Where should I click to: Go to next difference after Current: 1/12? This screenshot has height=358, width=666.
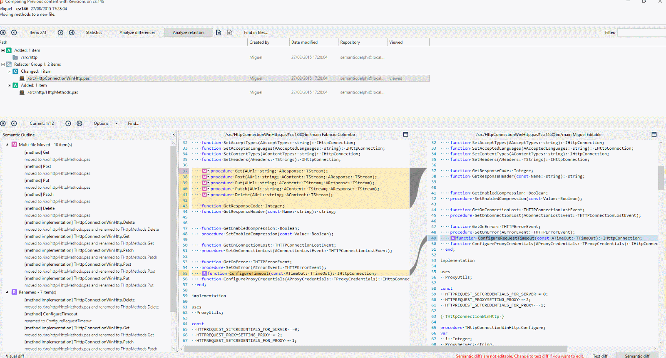pos(68,123)
